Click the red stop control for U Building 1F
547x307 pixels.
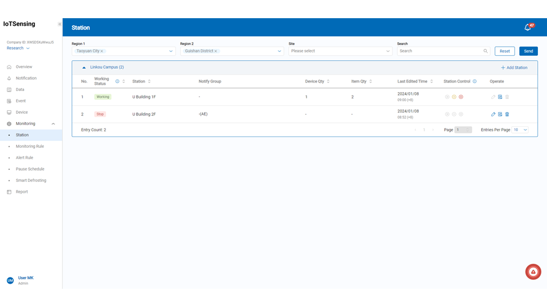click(461, 97)
